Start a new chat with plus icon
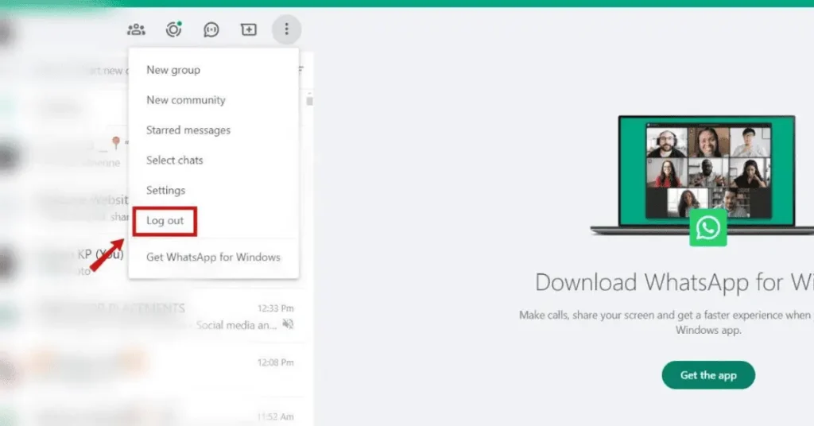The image size is (814, 426). pyautogui.click(x=249, y=29)
